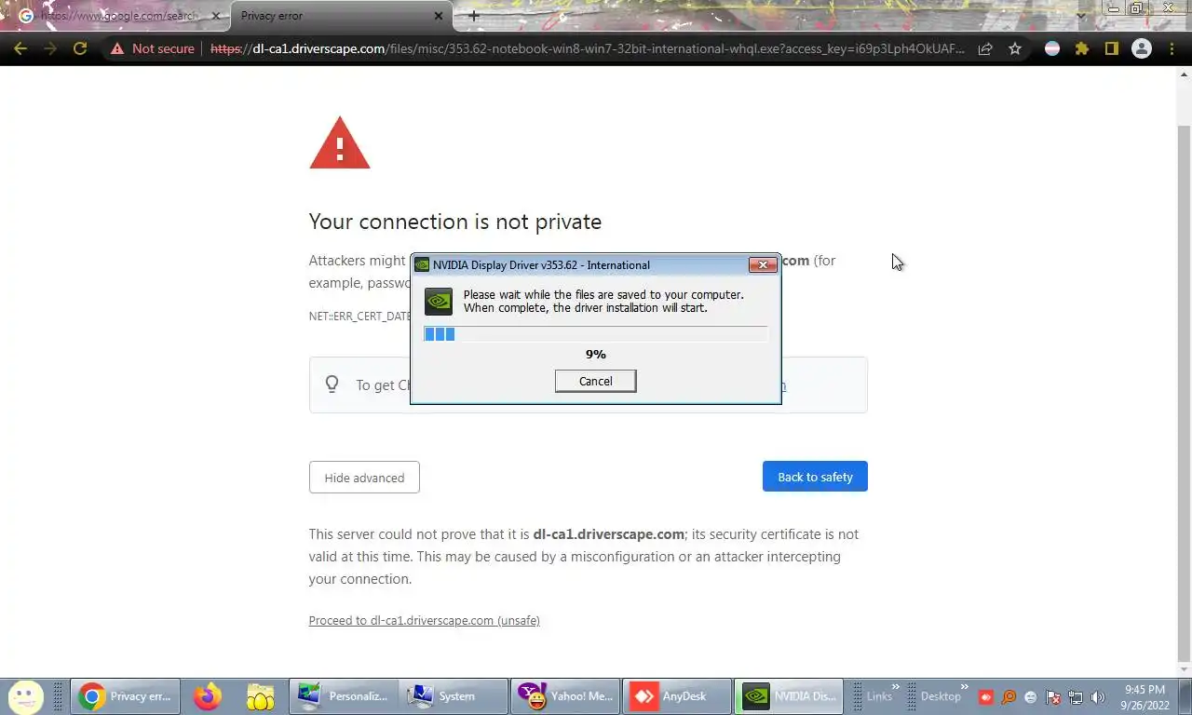Image resolution: width=1192 pixels, height=715 pixels.
Task: Click the round extension icon beside star
Action: coord(1052,48)
